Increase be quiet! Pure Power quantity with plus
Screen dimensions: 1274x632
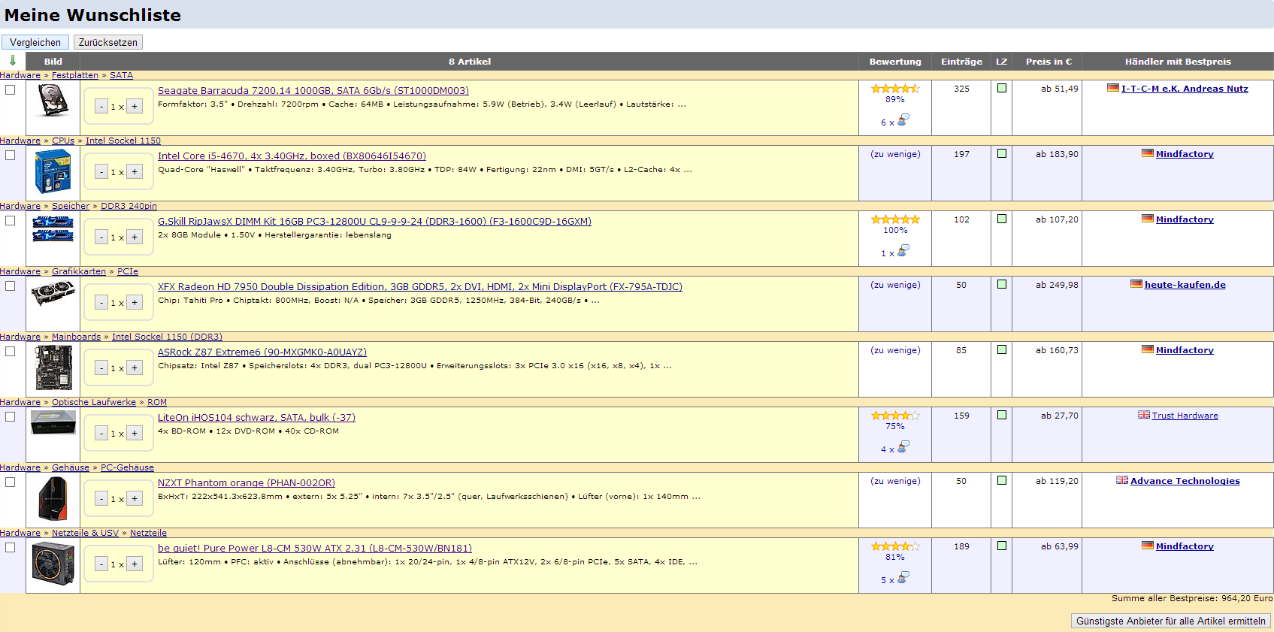coord(135,564)
